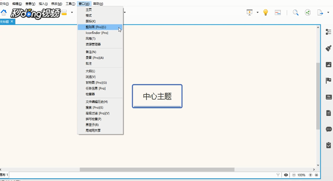Close the 无标题 tab with X

pos(12,21)
